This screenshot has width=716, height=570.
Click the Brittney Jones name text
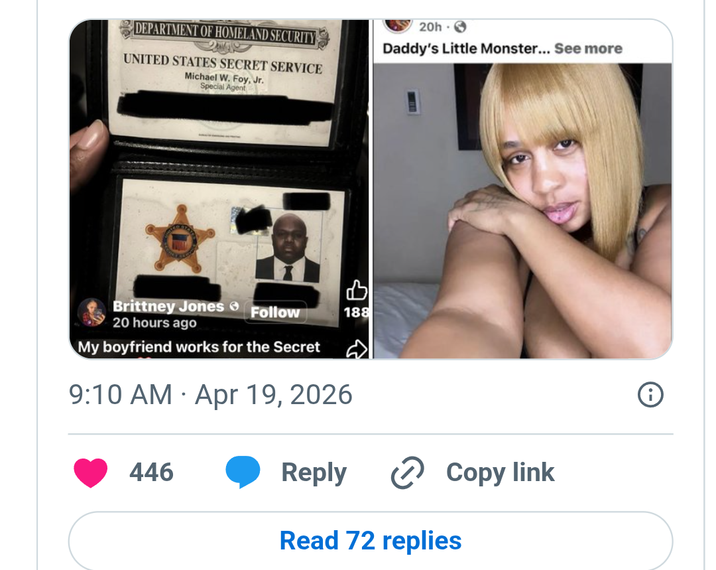click(168, 307)
